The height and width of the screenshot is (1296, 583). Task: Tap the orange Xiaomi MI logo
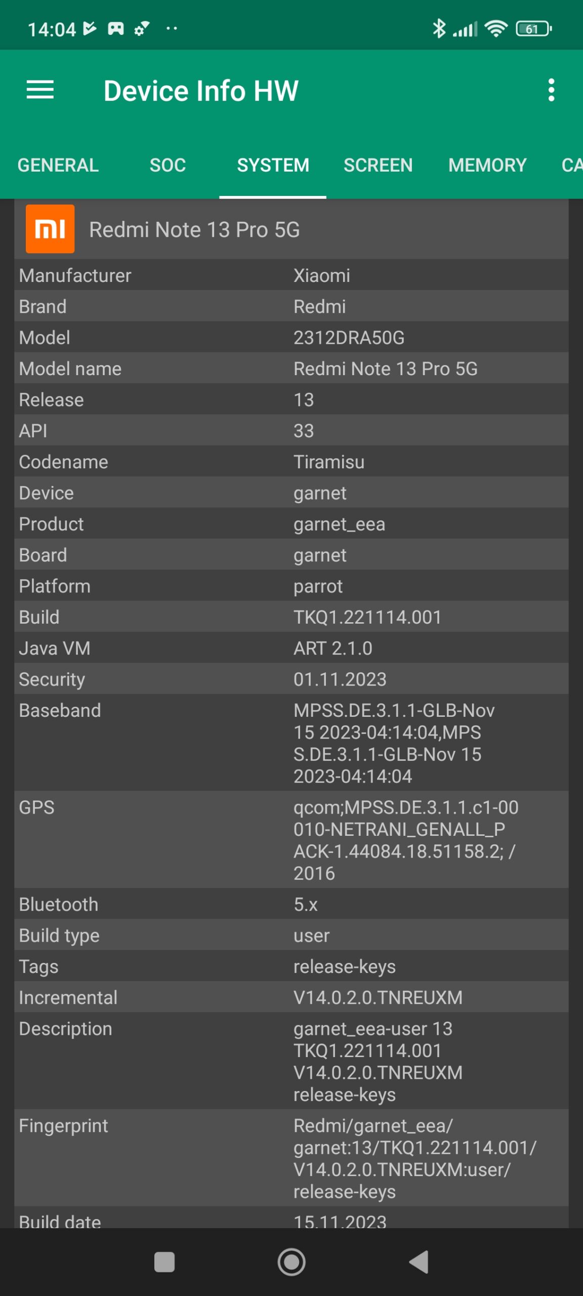point(50,229)
